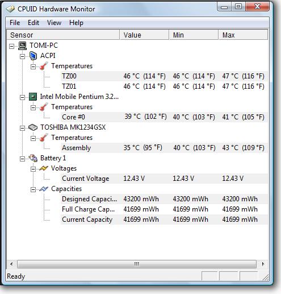281x294 pixels.
Task: Select the Full Charge Cap... row
Action: click(x=164, y=209)
